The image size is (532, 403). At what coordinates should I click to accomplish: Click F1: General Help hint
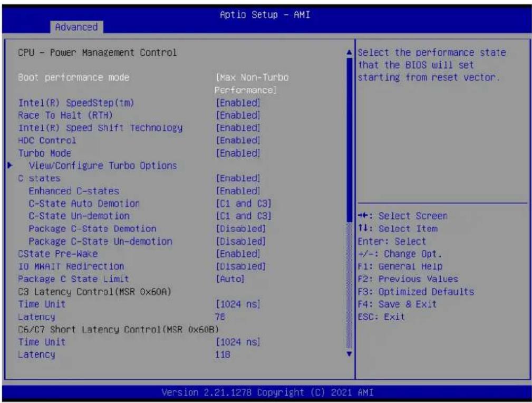(x=400, y=266)
